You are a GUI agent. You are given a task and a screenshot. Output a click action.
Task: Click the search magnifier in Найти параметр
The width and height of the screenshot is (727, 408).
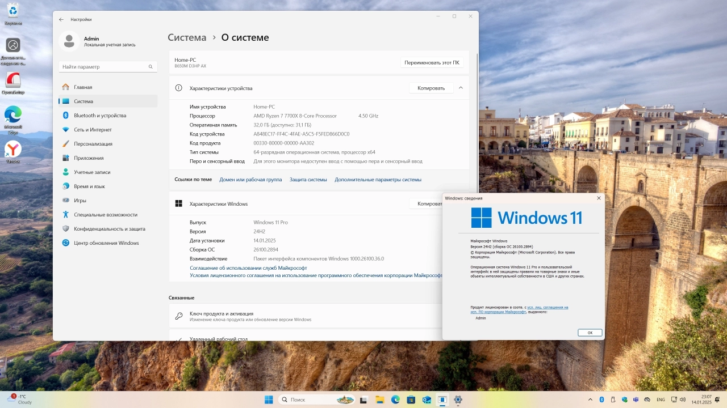[151, 67]
